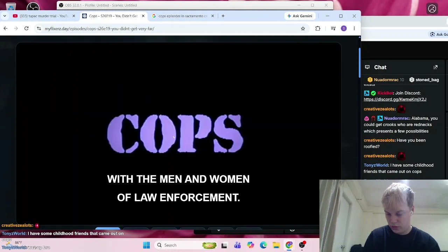Reload the myflixerz episode page
Viewport: 448px width, 252px height.
click(x=26, y=28)
